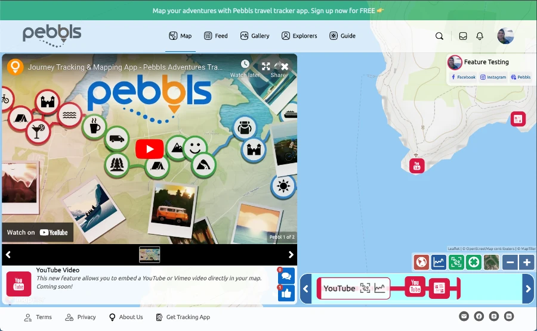Open the Gallery tab
The height and width of the screenshot is (331, 537).
(x=255, y=36)
